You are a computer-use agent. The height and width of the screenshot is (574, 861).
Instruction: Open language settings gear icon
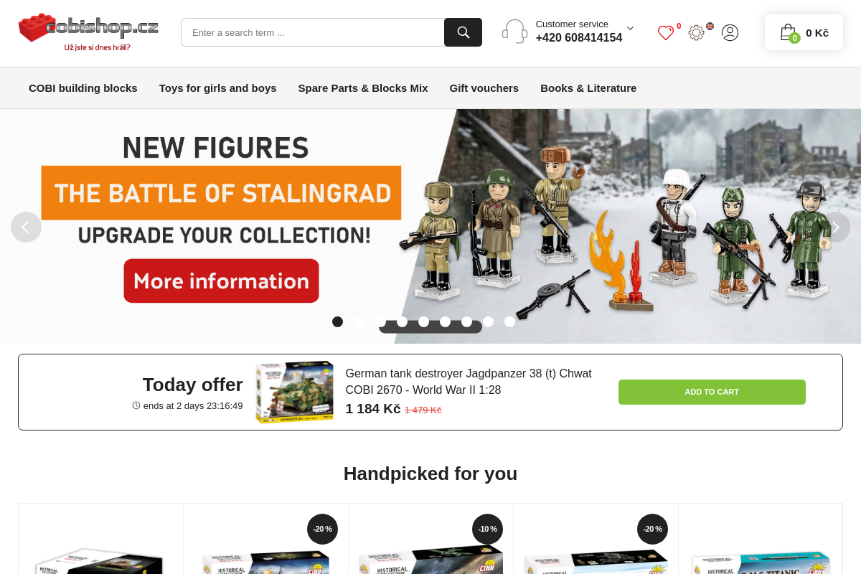click(x=696, y=32)
